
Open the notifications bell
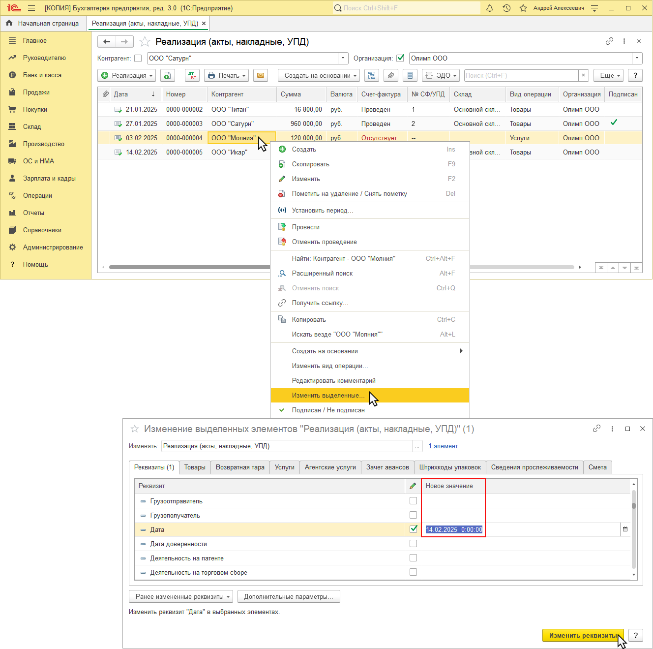[490, 8]
